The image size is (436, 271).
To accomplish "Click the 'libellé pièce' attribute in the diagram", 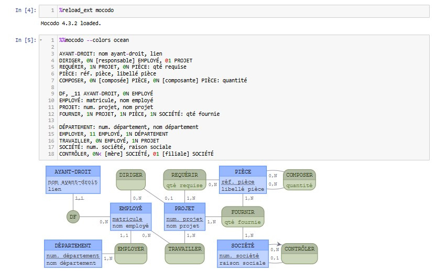I will [x=243, y=189].
